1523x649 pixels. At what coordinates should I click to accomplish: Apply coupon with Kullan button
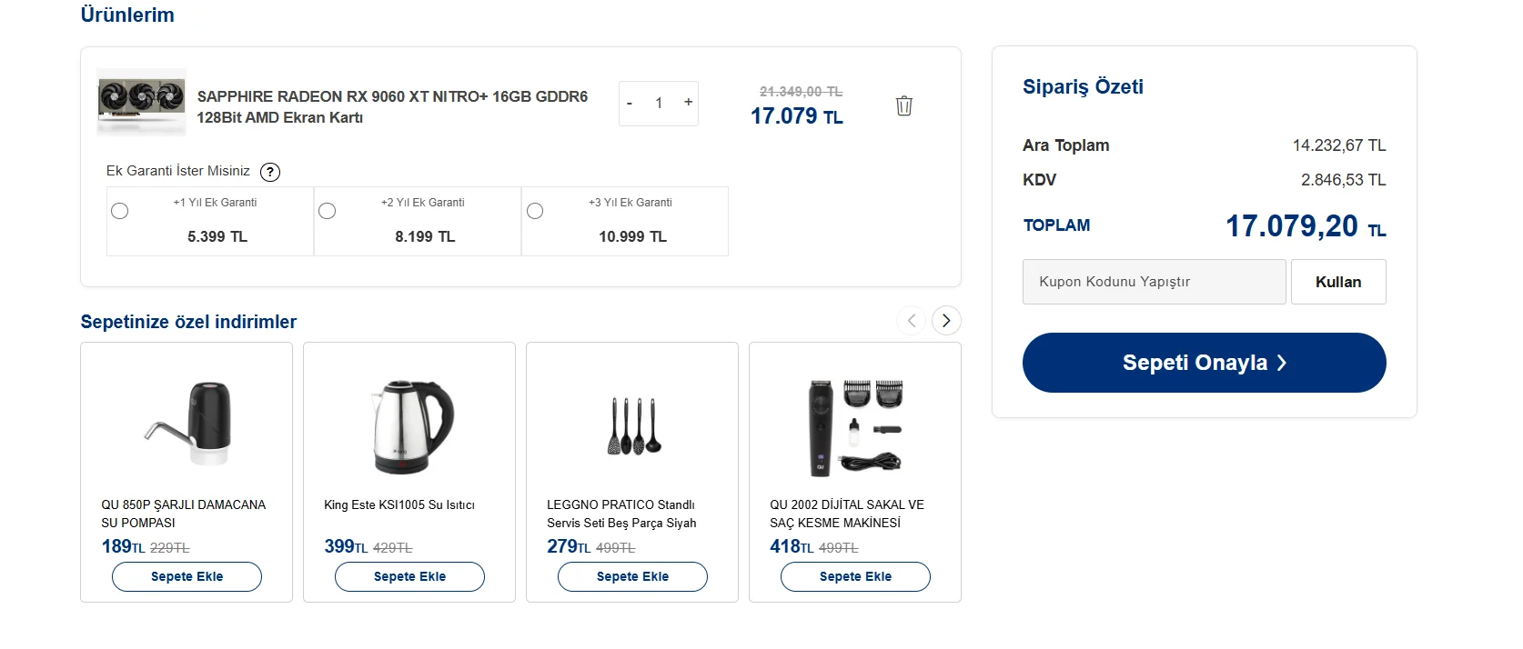[1338, 282]
